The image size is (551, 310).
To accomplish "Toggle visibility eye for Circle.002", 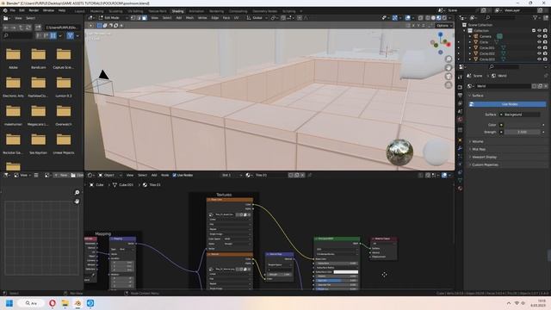I will [x=539, y=53].
